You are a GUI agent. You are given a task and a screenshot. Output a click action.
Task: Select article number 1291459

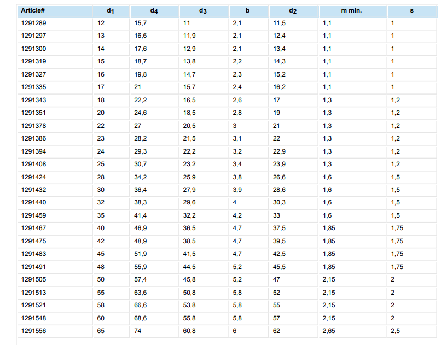coord(33,215)
